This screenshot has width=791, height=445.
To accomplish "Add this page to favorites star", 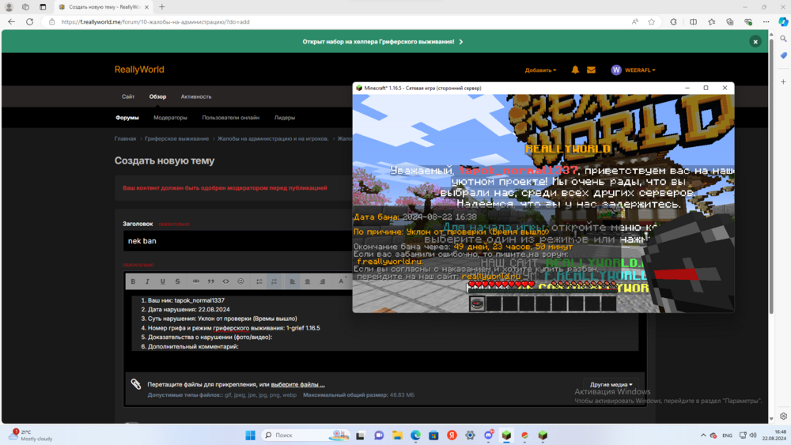I will (651, 21).
